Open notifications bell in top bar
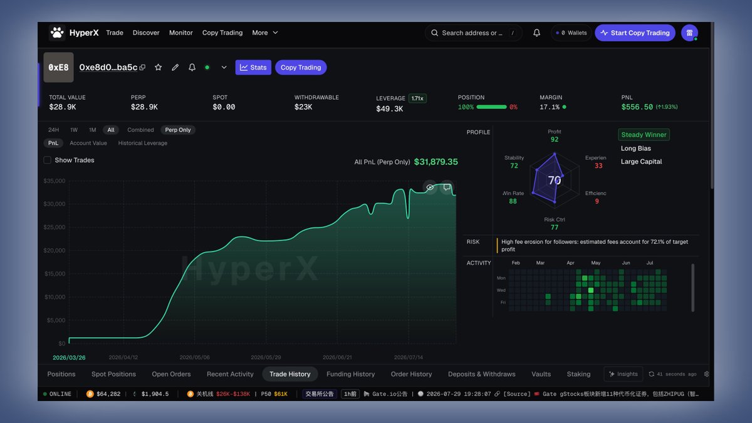The height and width of the screenshot is (423, 752). coord(536,33)
